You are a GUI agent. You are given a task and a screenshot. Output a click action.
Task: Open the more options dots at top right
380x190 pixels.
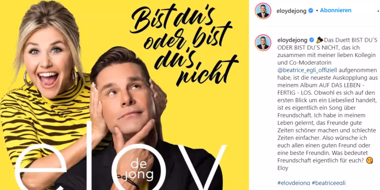click(x=378, y=11)
